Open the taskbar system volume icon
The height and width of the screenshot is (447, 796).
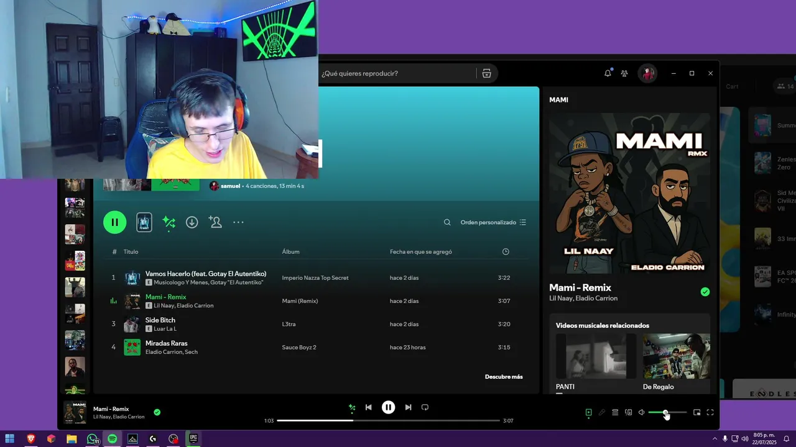(x=745, y=439)
